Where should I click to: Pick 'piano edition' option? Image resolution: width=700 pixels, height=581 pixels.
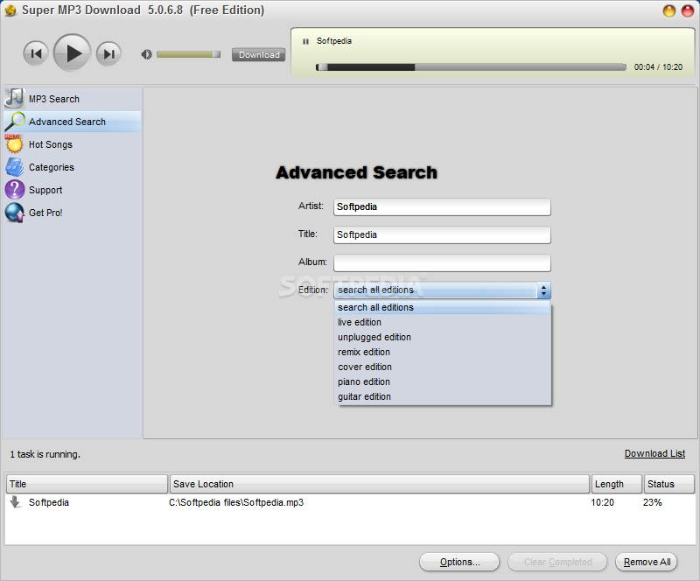(x=443, y=381)
